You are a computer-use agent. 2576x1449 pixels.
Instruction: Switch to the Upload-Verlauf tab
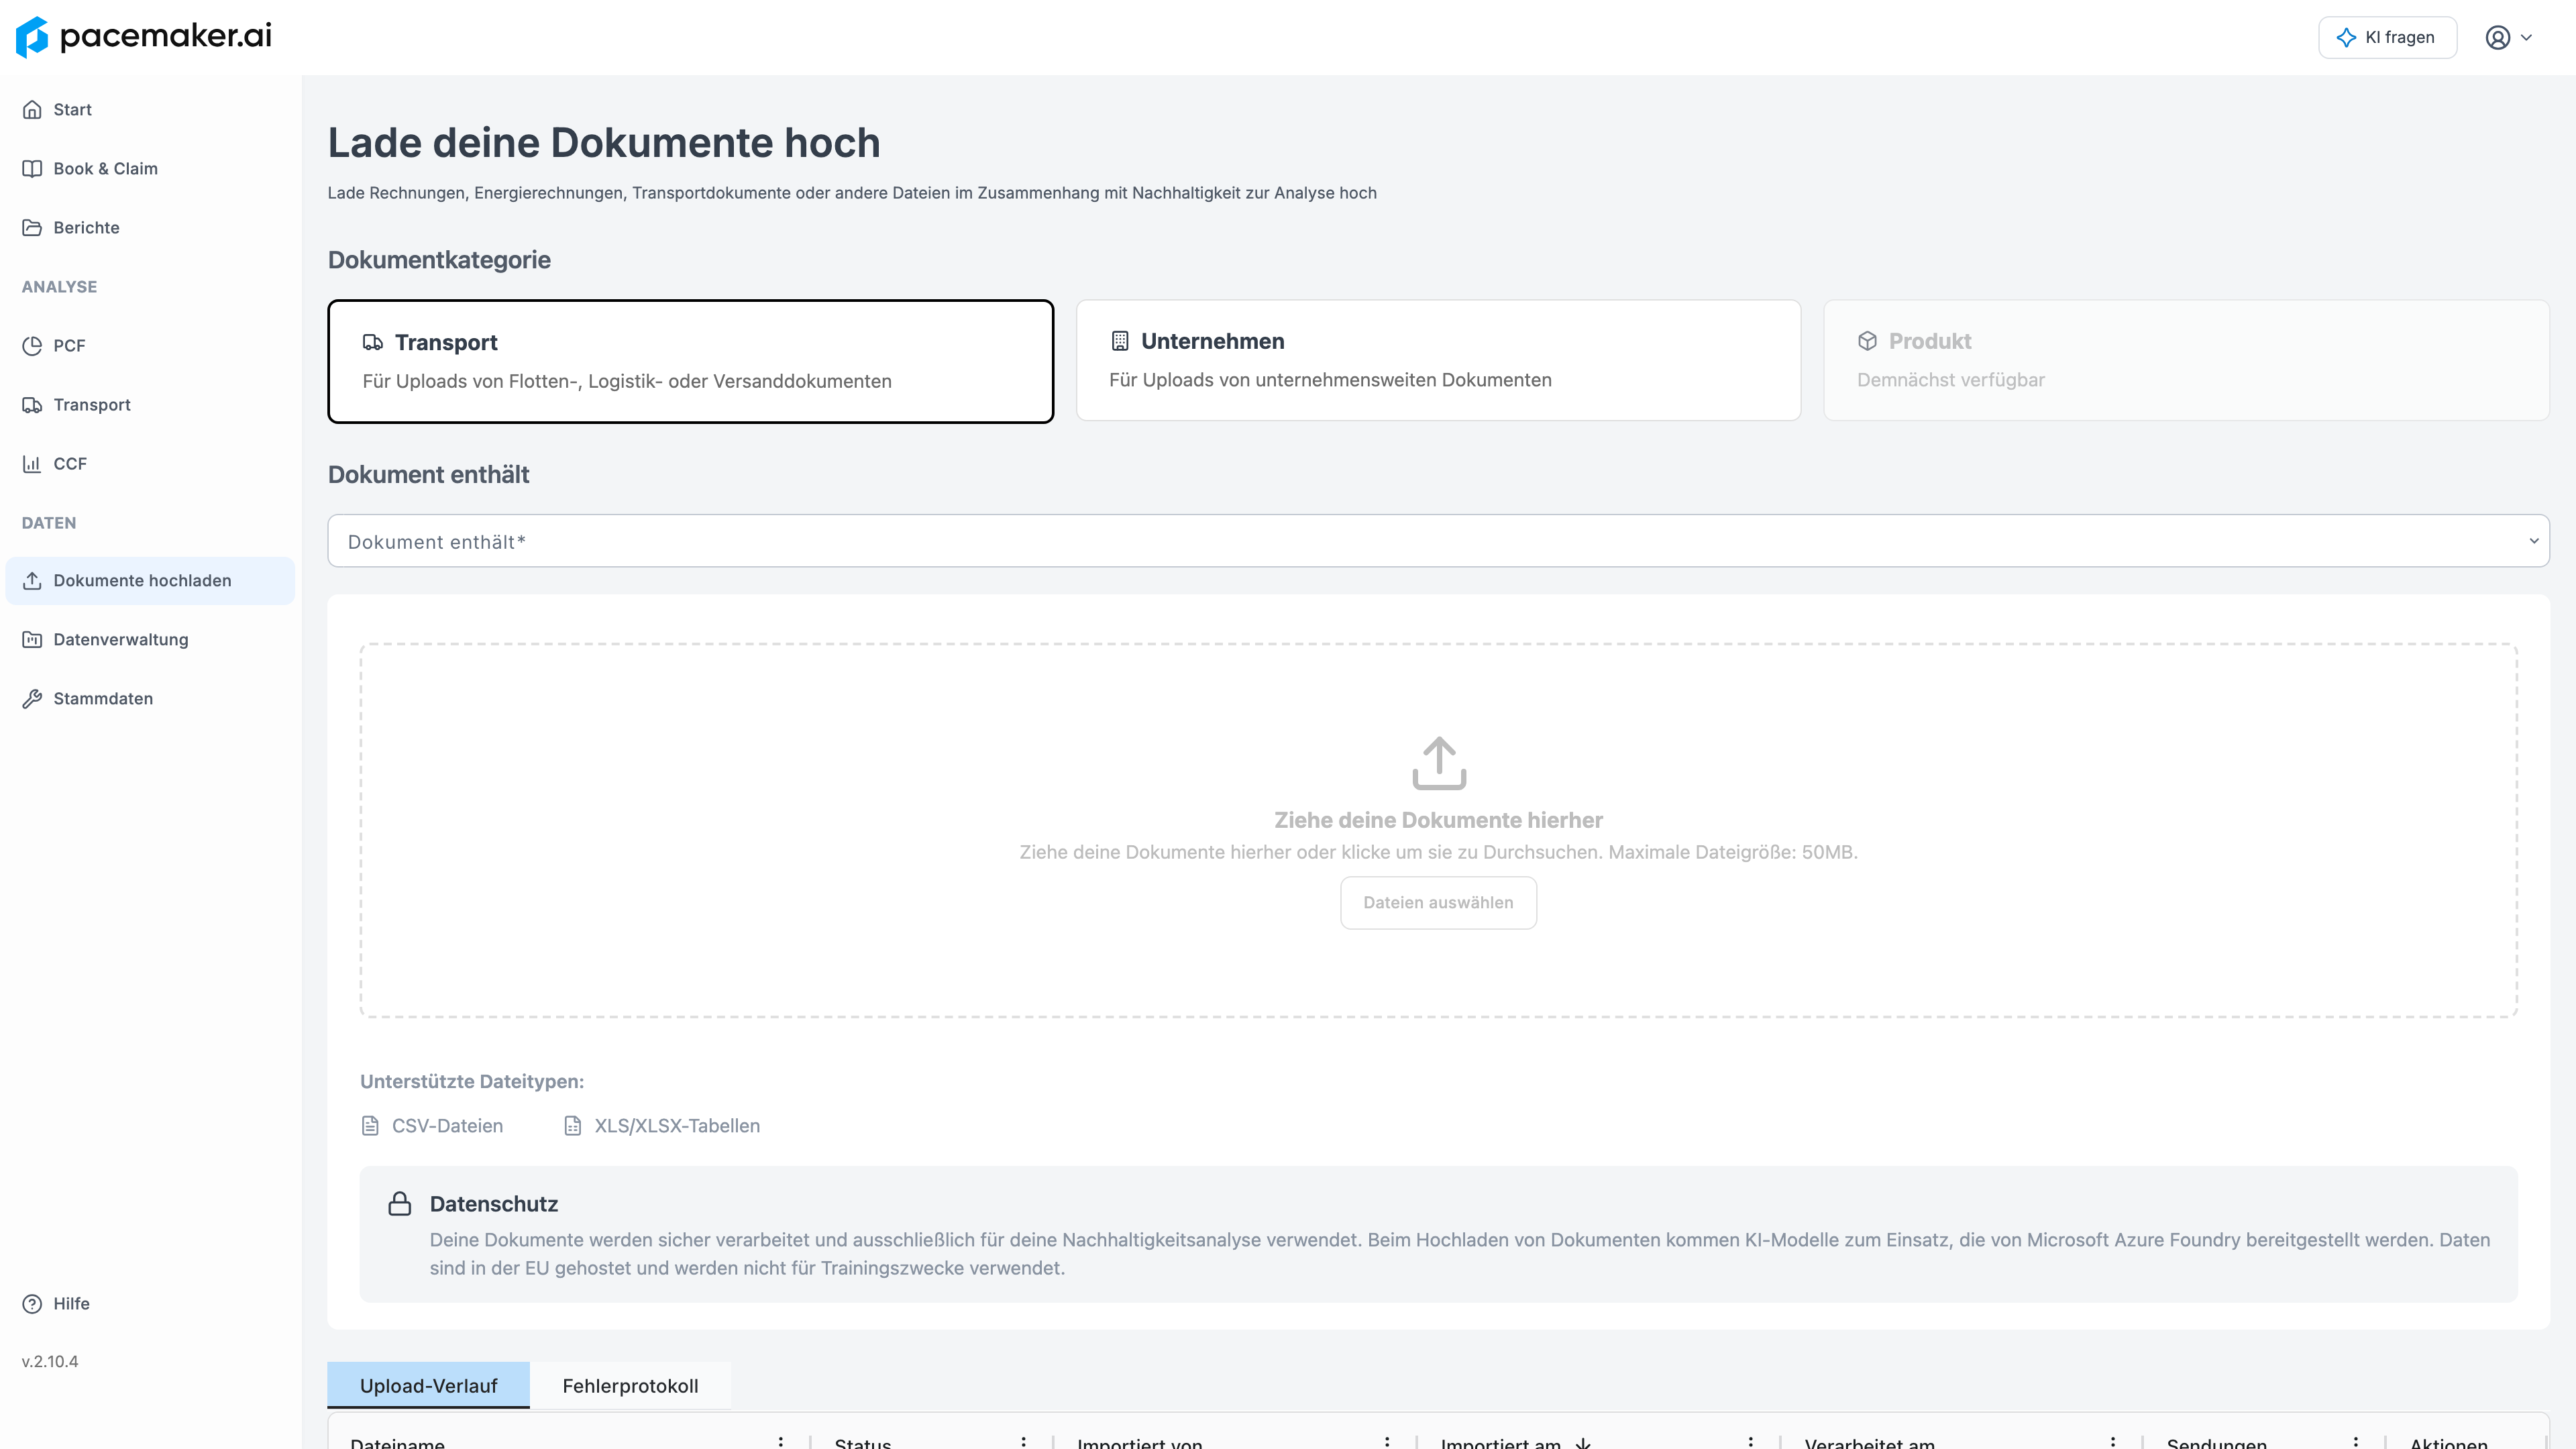[x=428, y=1386]
